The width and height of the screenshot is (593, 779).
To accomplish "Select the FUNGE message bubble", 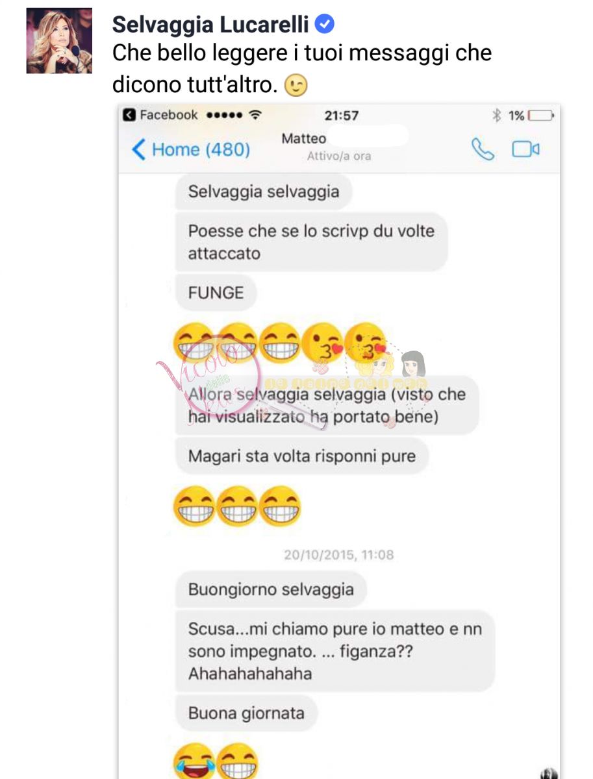I will click(216, 293).
